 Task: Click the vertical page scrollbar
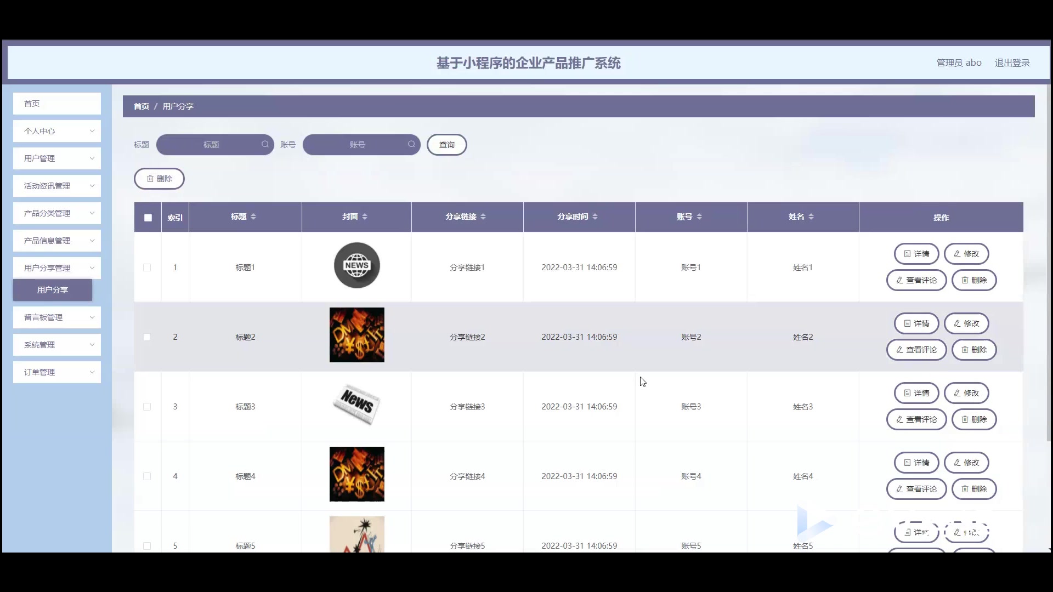[1049, 263]
